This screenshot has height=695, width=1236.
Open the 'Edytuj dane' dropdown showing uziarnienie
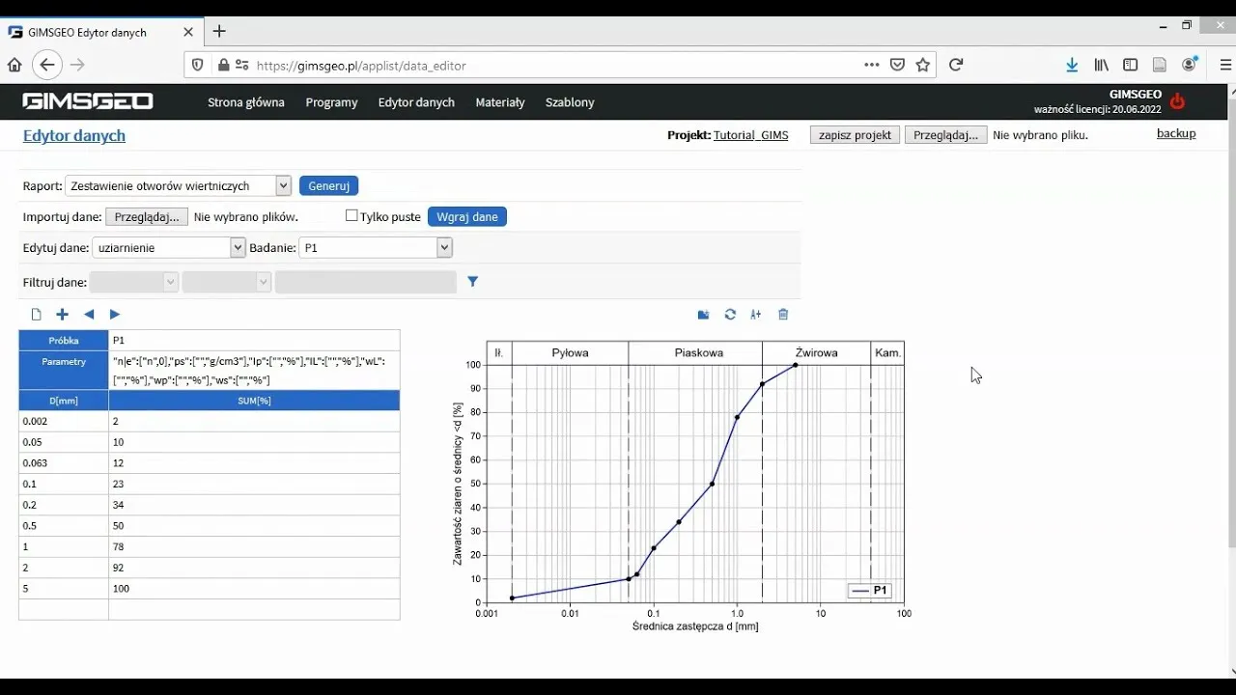(169, 248)
